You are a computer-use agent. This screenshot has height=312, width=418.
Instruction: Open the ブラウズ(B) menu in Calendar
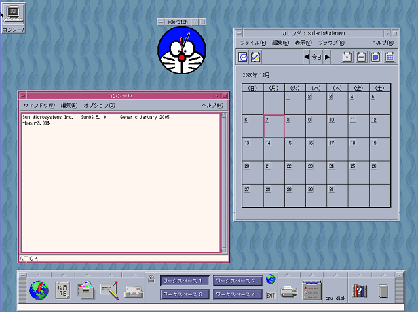tap(331, 43)
